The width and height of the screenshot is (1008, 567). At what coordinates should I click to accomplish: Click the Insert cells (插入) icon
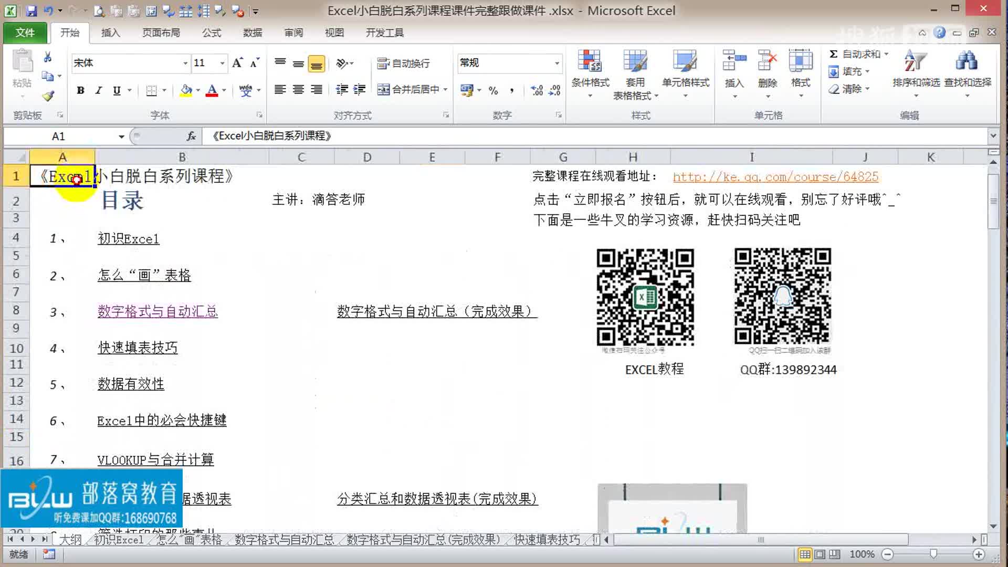(x=734, y=61)
